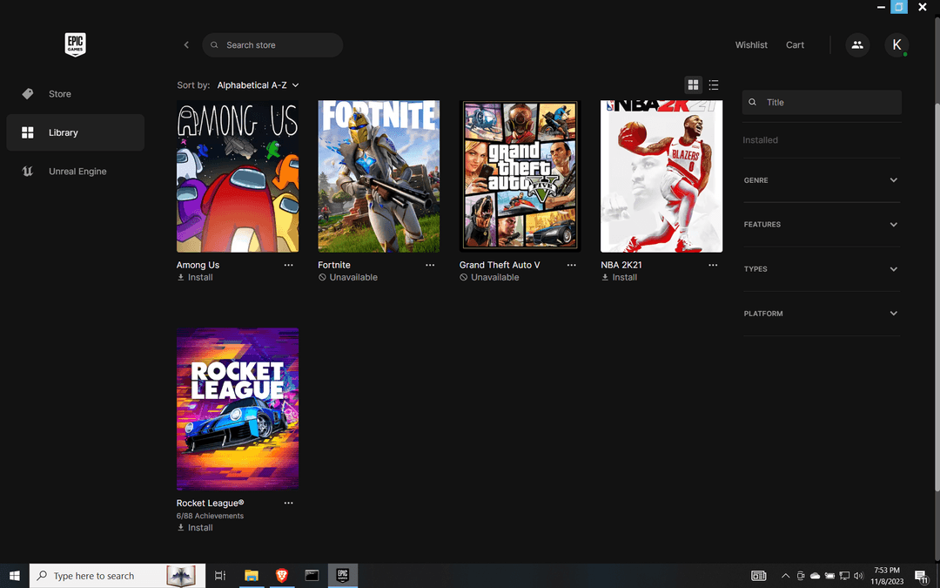The image size is (940, 588).
Task: Click the Windows taskbar search box
Action: 117,576
